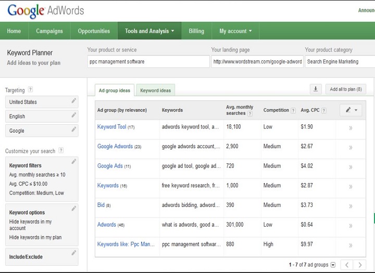Click Add all to plan (8) button
Viewport: 375px width, 273px height.
(346, 89)
